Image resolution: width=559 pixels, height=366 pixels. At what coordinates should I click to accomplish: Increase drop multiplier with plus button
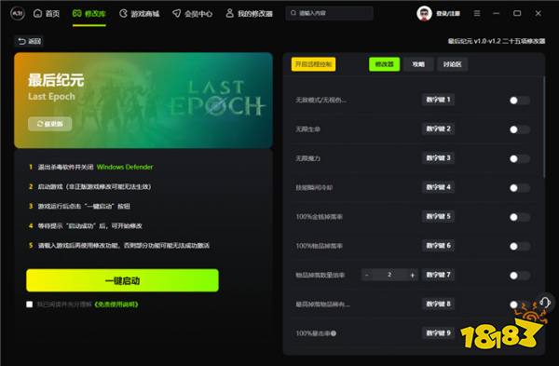[412, 275]
